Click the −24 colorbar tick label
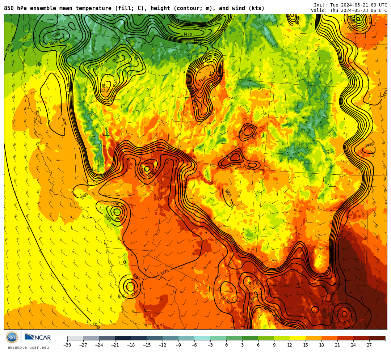The width and height of the screenshot is (391, 352). tap(99, 345)
